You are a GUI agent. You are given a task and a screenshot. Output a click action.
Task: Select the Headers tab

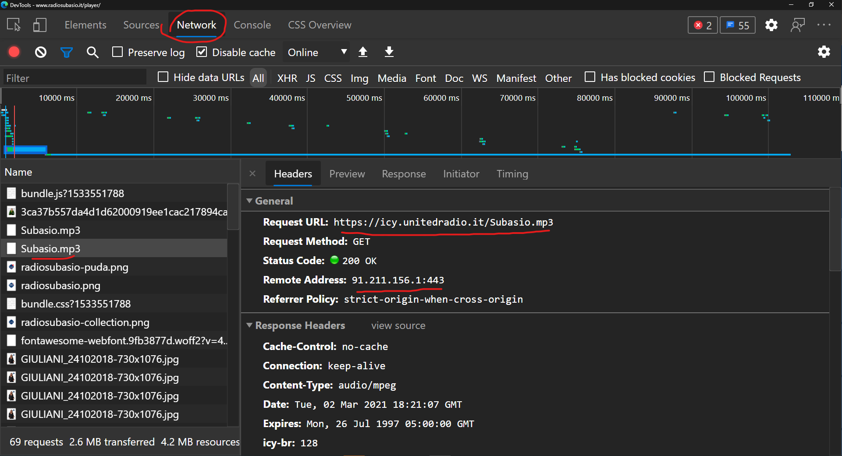pyautogui.click(x=293, y=174)
